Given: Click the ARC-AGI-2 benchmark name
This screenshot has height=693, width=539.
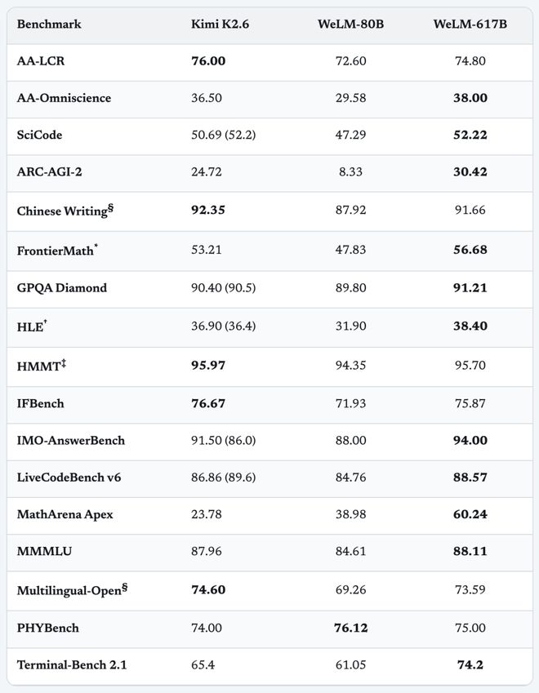Looking at the screenshot, I should click(x=50, y=171).
